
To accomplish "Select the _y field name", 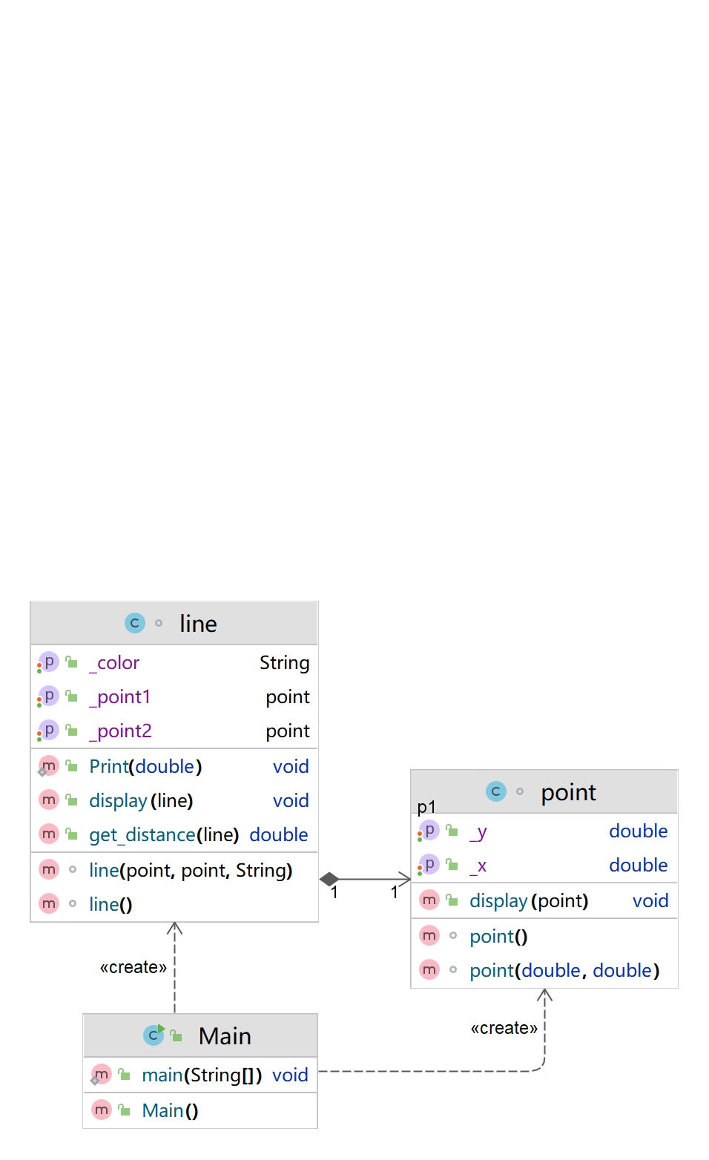I will coord(478,832).
